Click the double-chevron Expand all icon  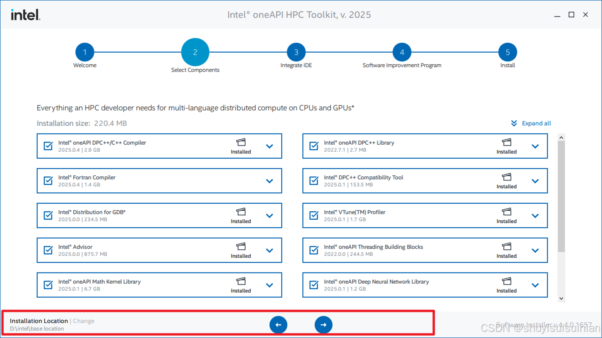(x=514, y=123)
